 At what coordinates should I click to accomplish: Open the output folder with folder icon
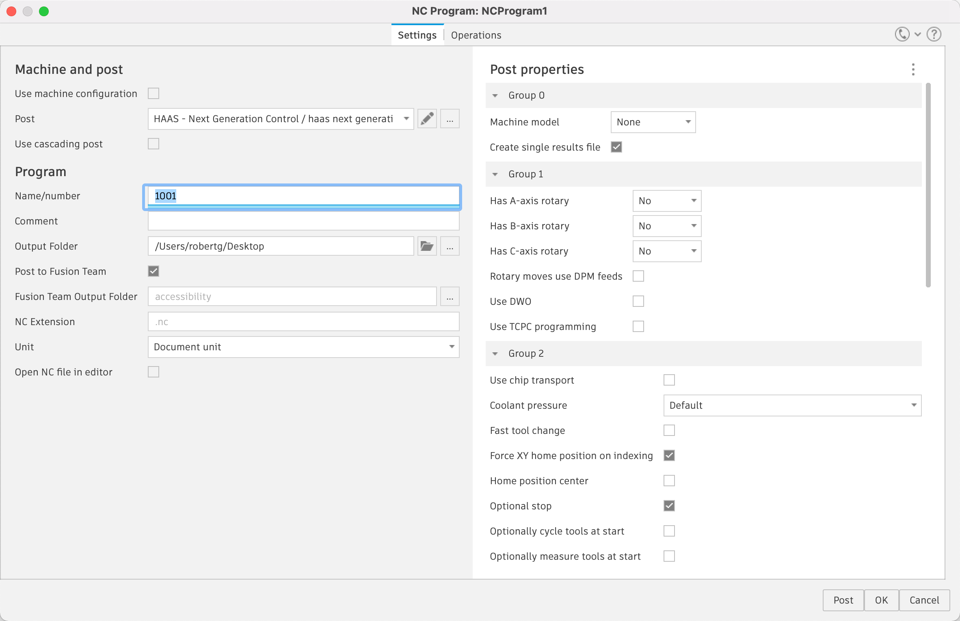tap(427, 246)
